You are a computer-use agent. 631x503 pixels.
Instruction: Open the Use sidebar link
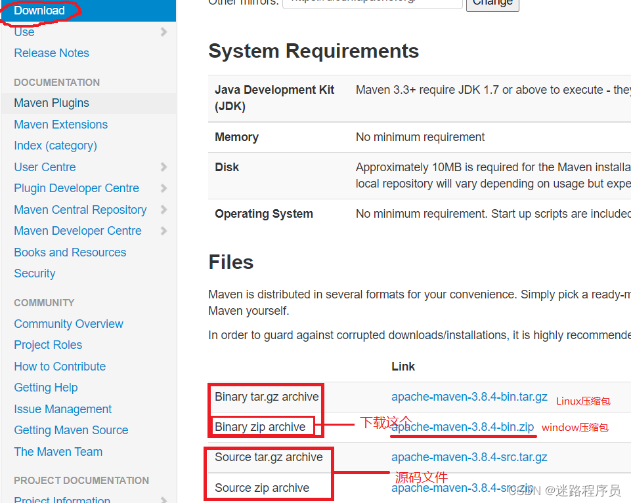click(24, 31)
